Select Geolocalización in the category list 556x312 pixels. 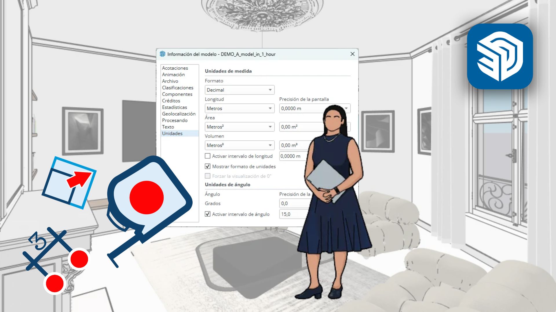(179, 114)
